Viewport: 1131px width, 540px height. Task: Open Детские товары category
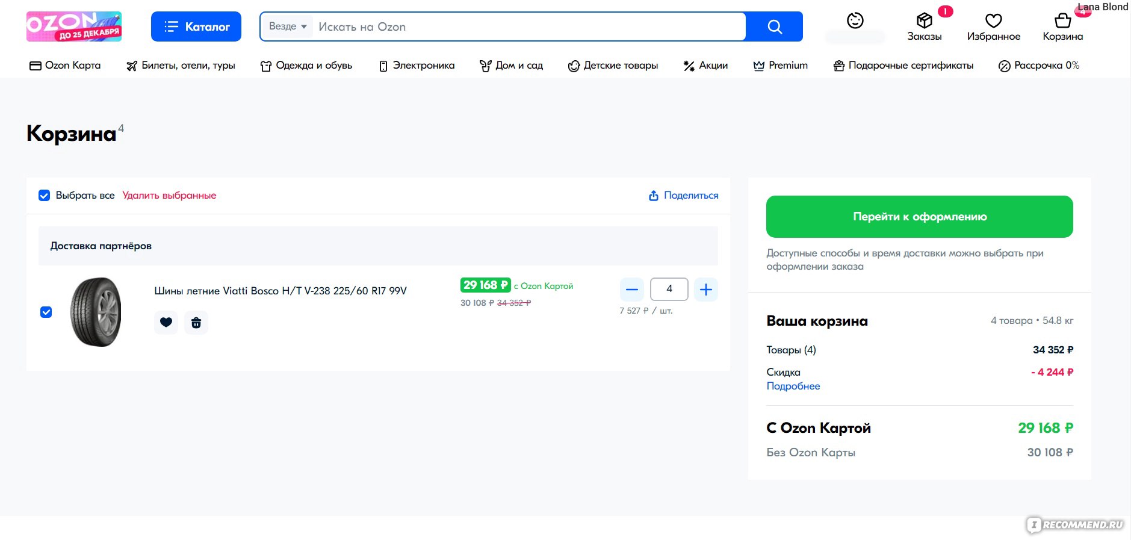tap(613, 65)
